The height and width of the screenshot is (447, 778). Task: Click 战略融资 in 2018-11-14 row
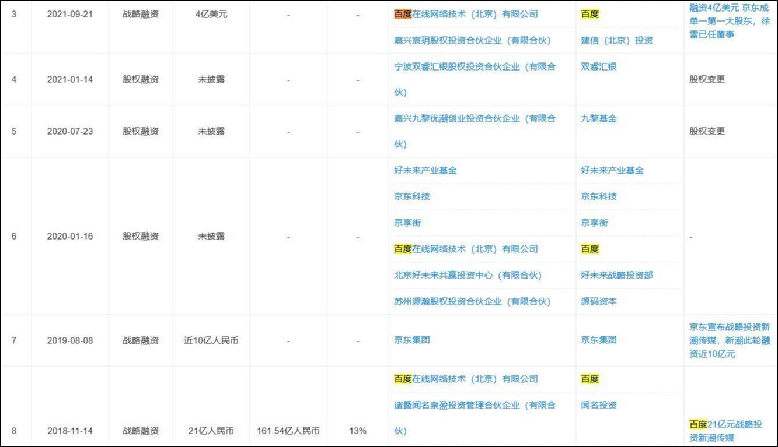[x=140, y=431]
